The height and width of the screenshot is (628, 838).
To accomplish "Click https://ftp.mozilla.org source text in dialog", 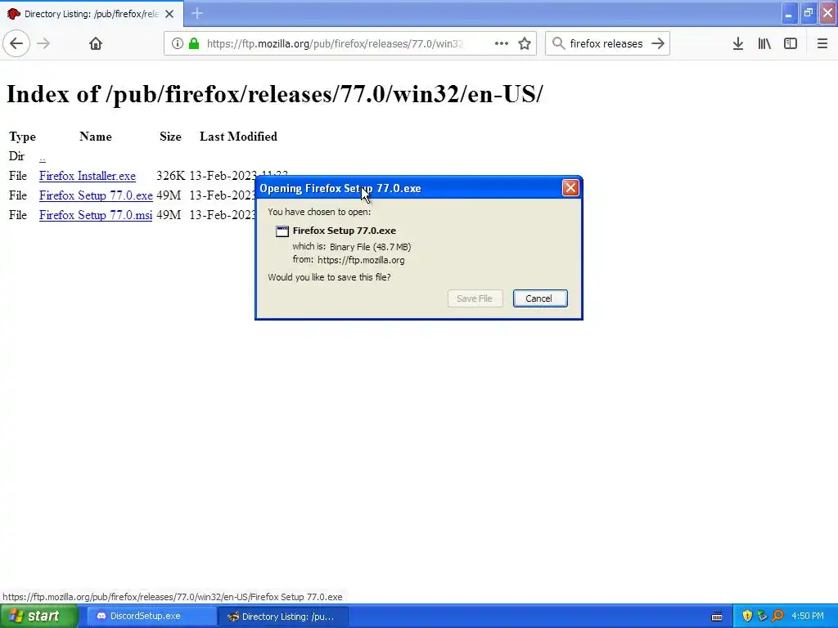I will [361, 260].
